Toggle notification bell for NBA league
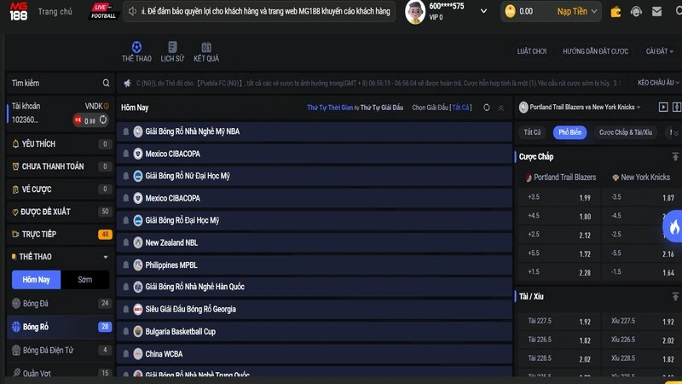 125,131
